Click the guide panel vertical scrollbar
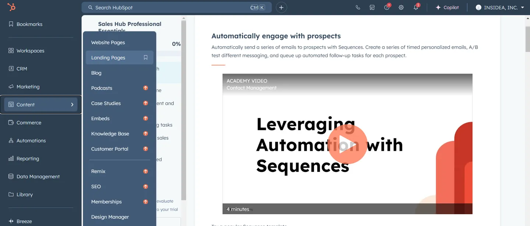 pyautogui.click(x=184, y=110)
